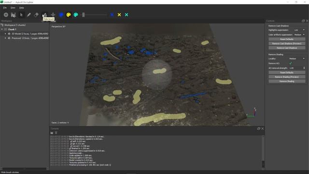309x174 pixels.
Task: Click the Reset view crosshair icon
Action: [53, 14]
